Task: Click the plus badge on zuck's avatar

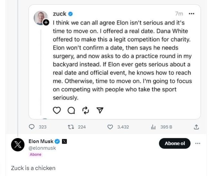Action: click(46, 23)
